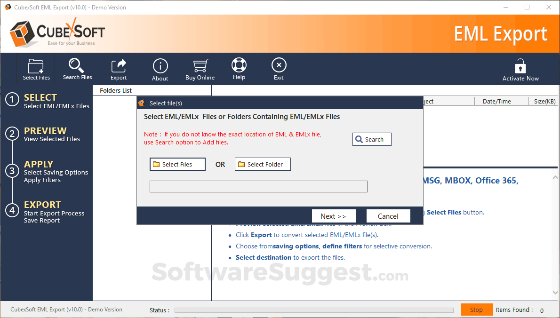Click the file path input field
Viewport: 560px width, 318px height.
(258, 186)
